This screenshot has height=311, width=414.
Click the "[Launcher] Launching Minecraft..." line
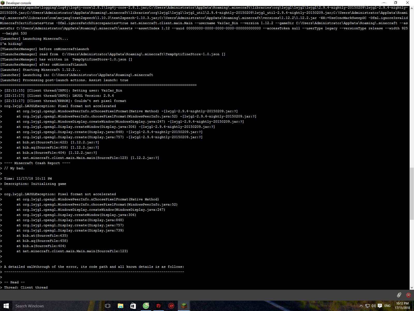34,39
